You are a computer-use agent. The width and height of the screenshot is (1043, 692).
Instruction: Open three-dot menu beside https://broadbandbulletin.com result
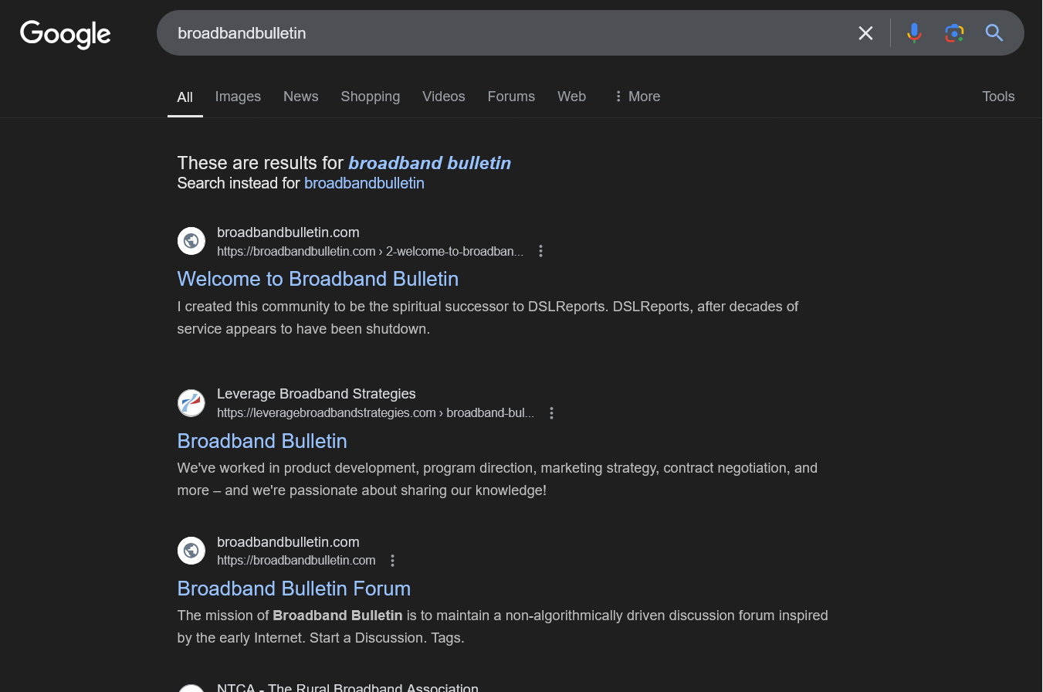(393, 561)
